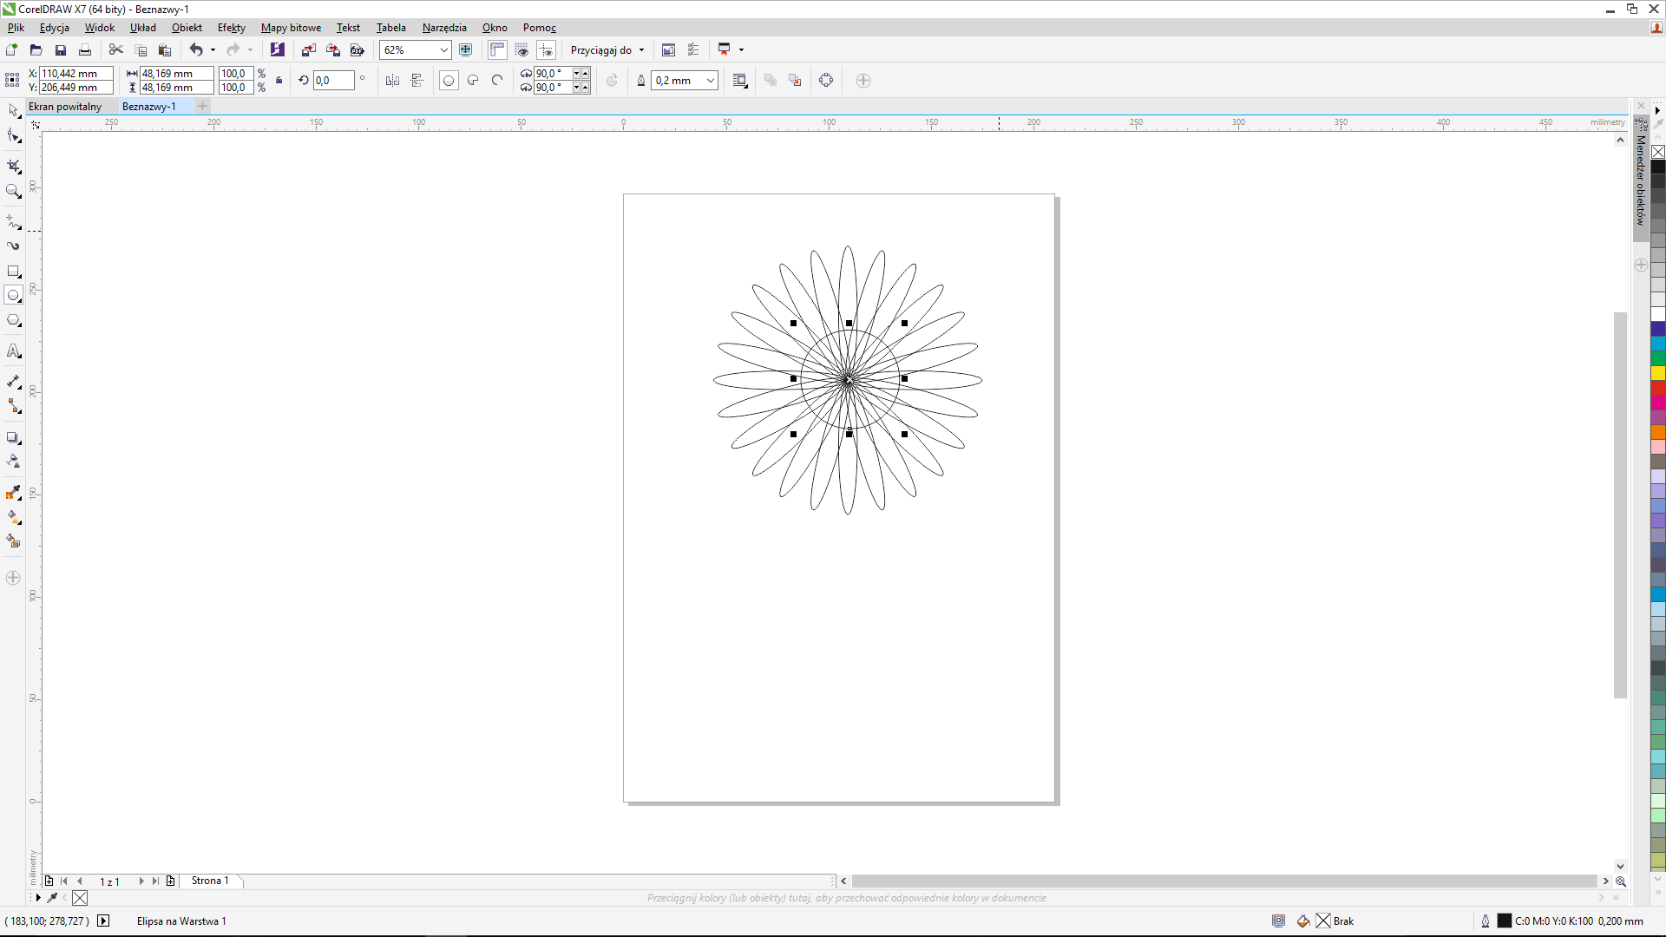The image size is (1666, 937).
Task: Toggle the lock ratio padlock
Action: (x=279, y=81)
